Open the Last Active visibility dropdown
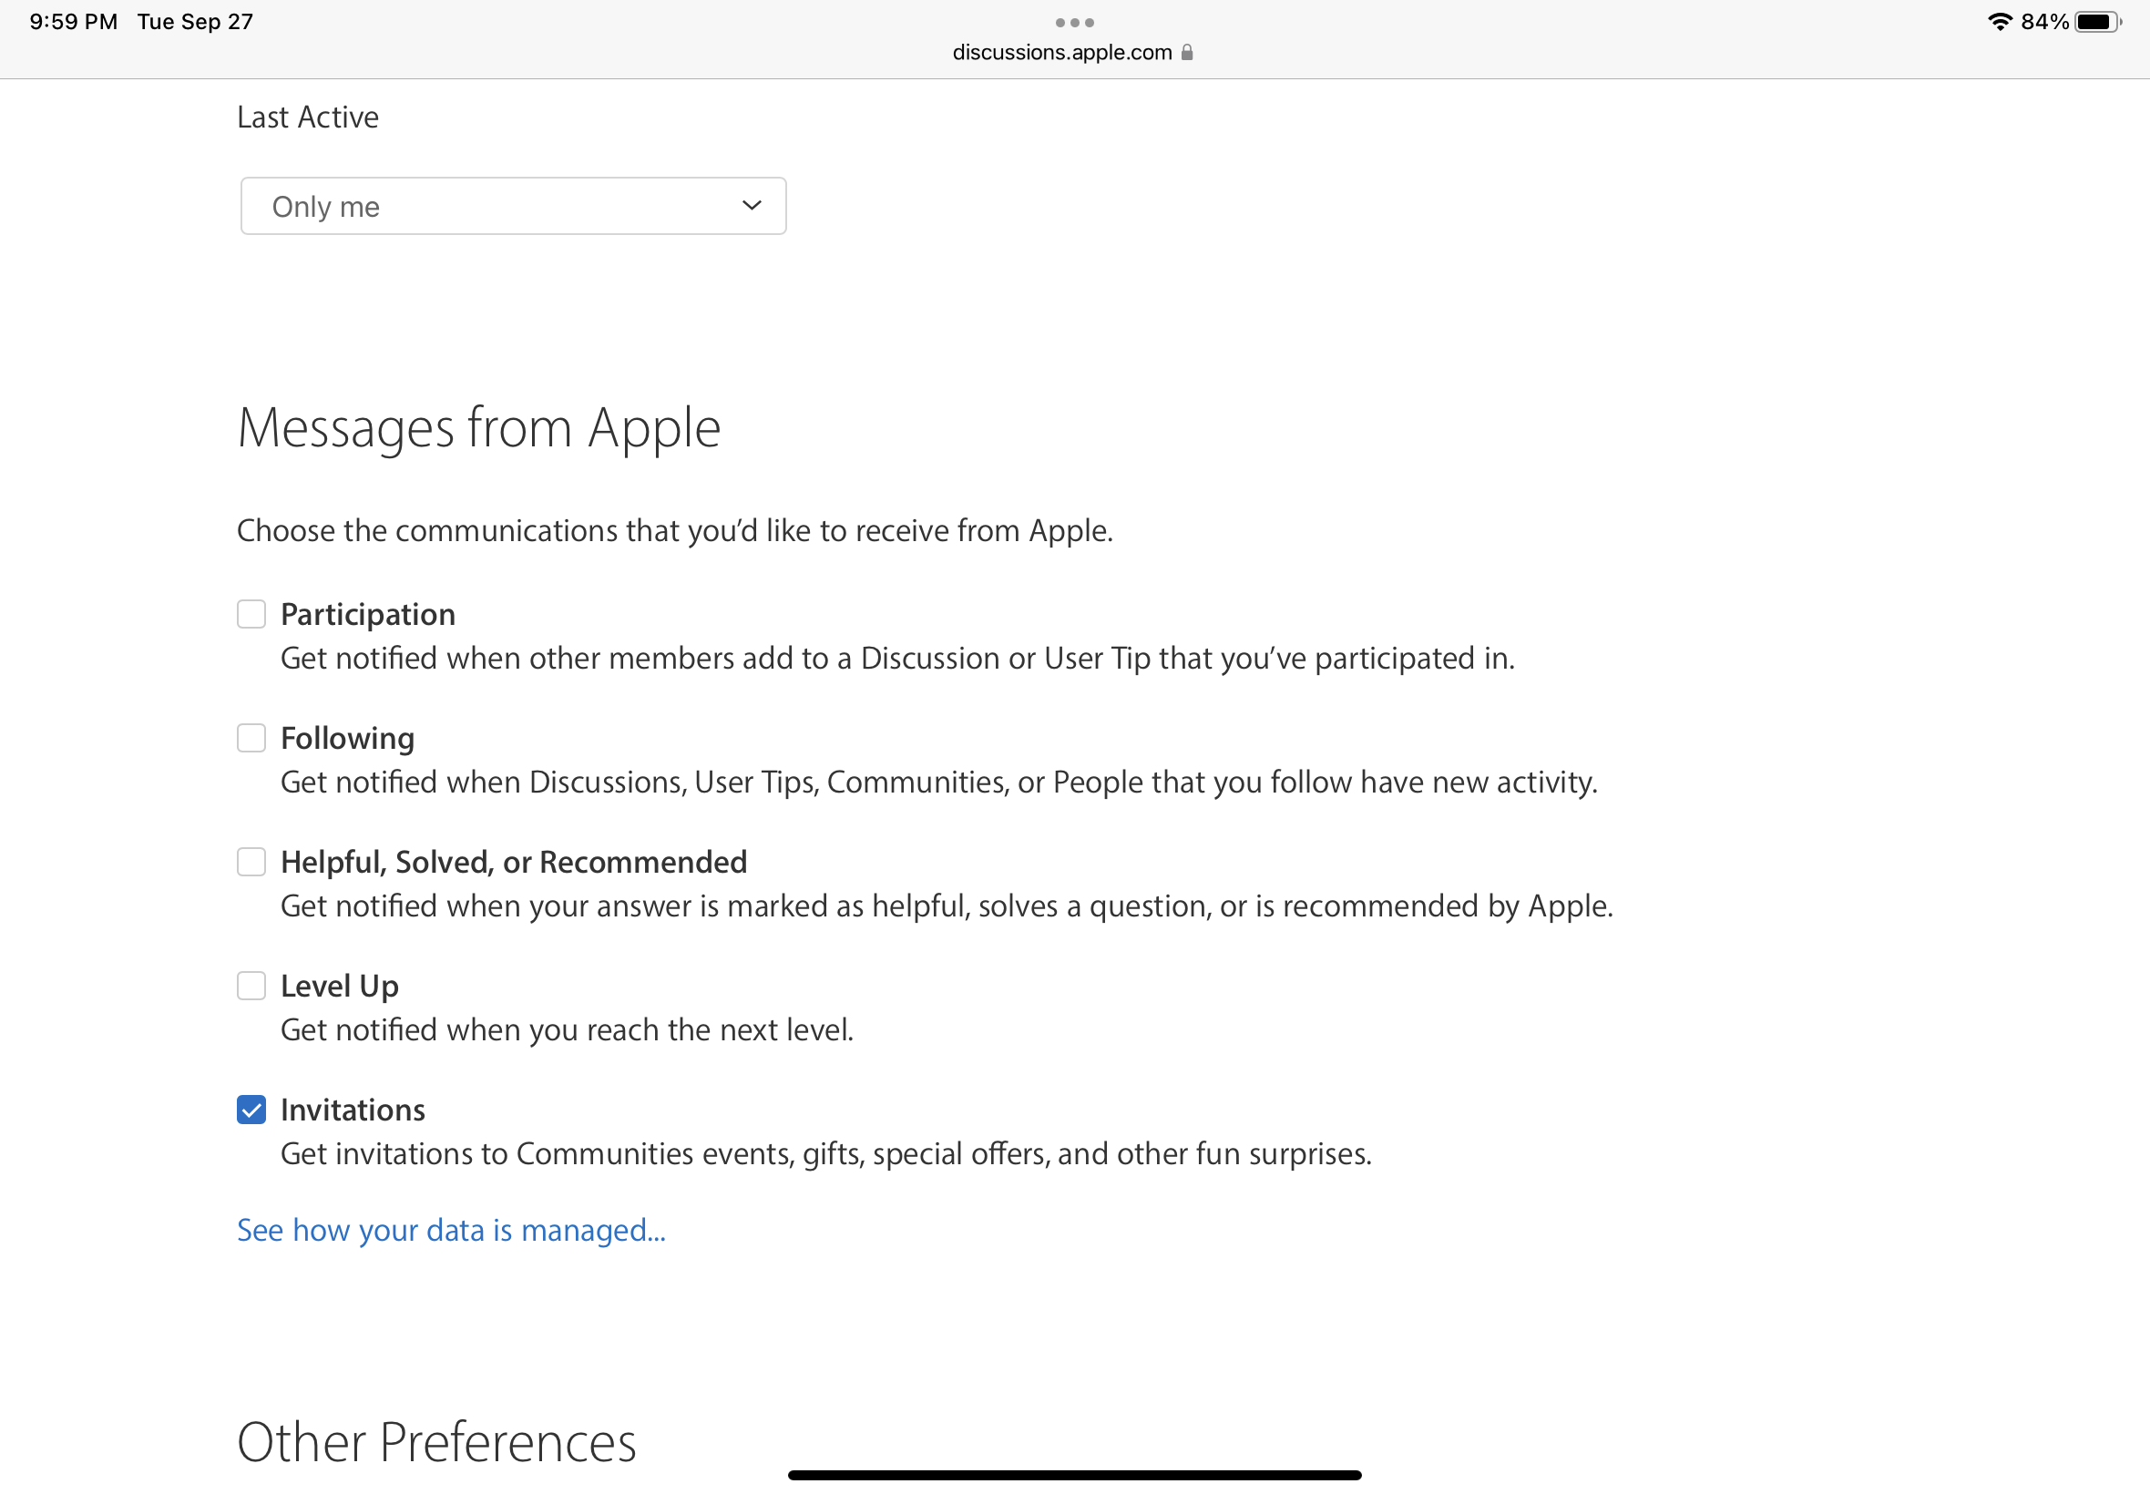Image resolution: width=2150 pixels, height=1494 pixels. [513, 206]
